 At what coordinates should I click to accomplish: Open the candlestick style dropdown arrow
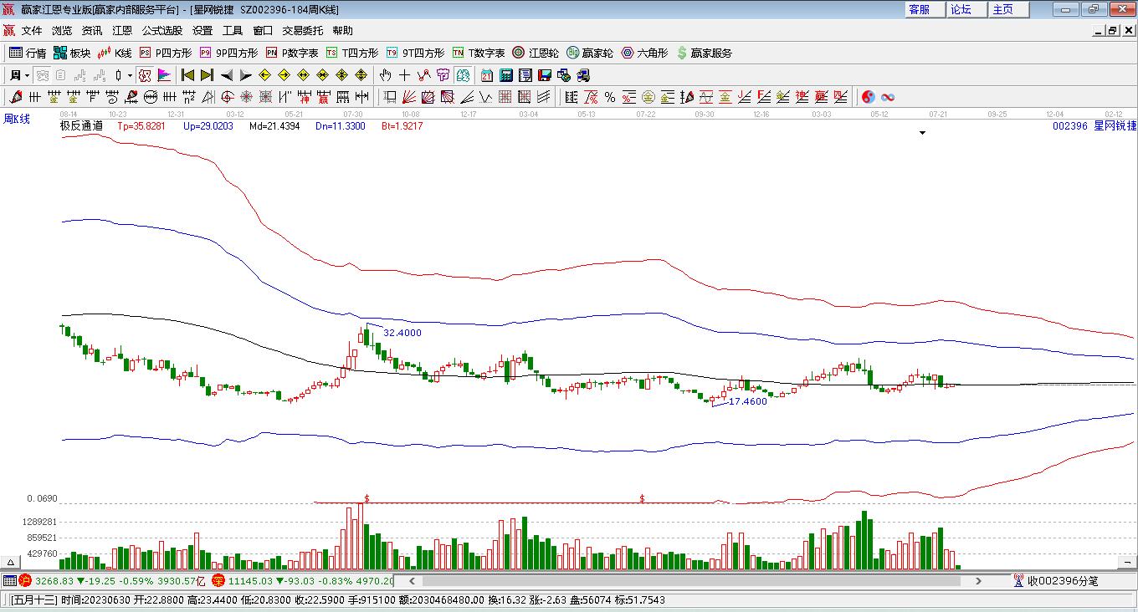(130, 75)
